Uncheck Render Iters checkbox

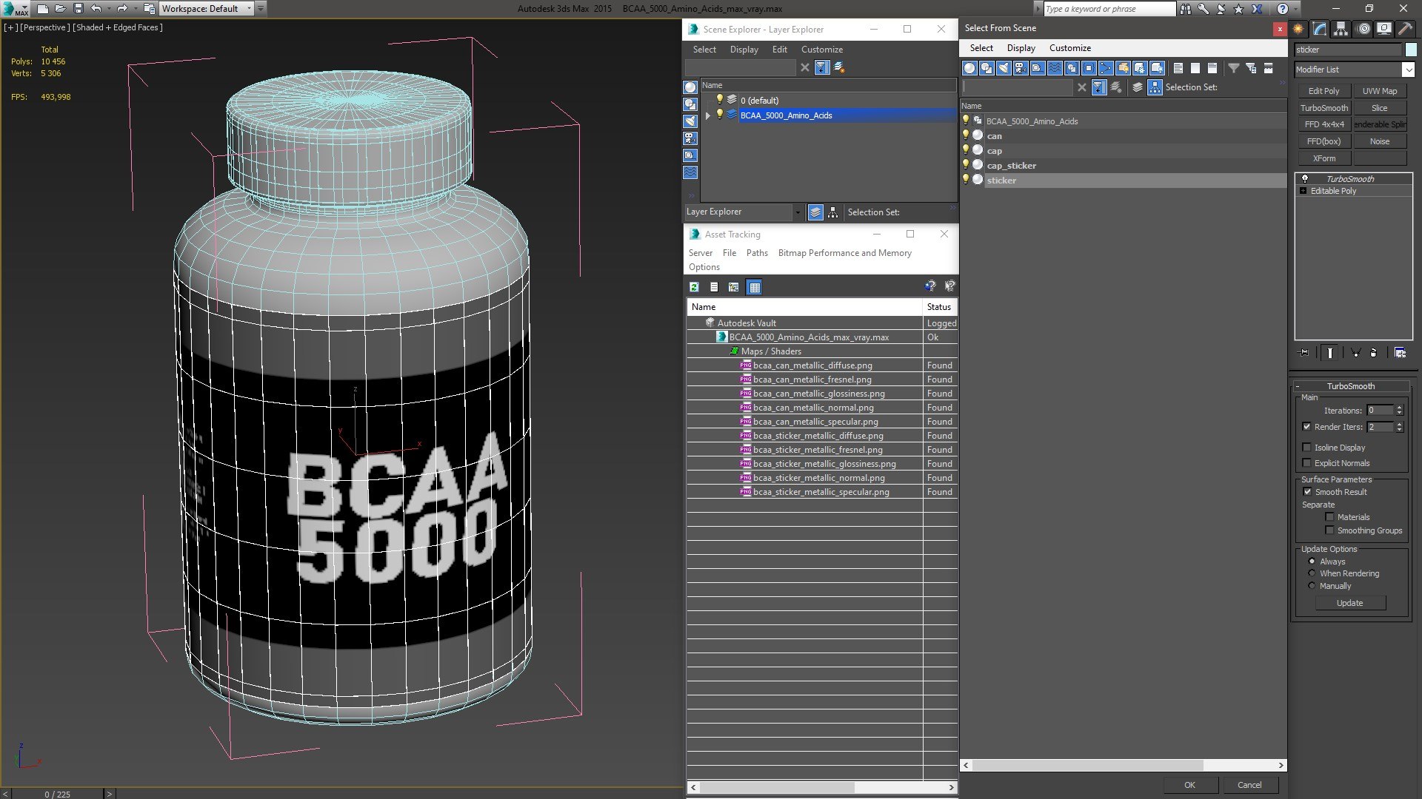pyautogui.click(x=1306, y=427)
